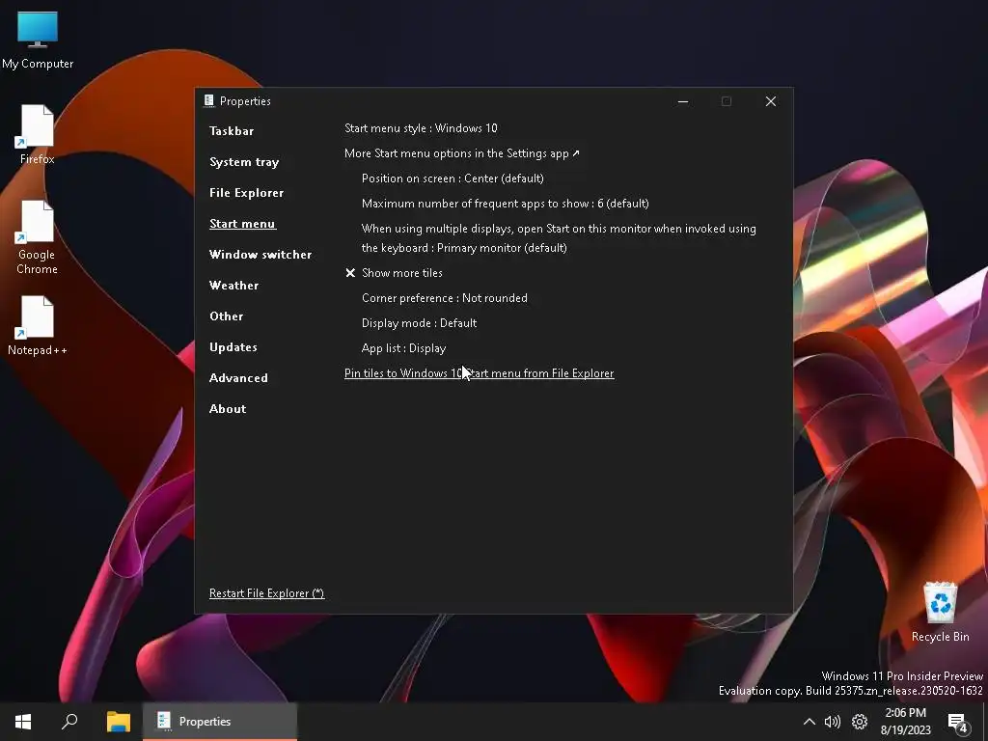Select the Start menu section
This screenshot has height=741, width=988.
pos(242,224)
